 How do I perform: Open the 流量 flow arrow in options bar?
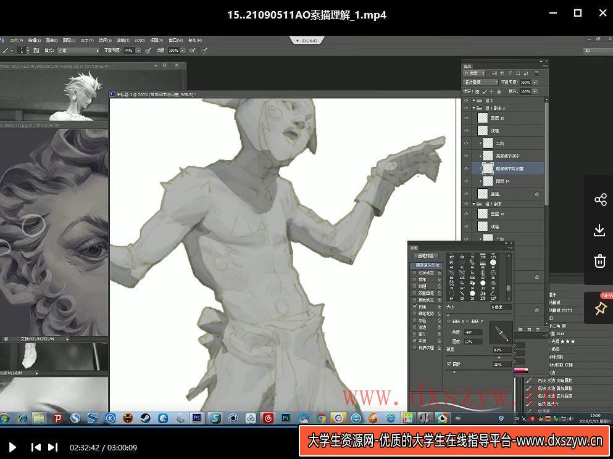coord(182,51)
